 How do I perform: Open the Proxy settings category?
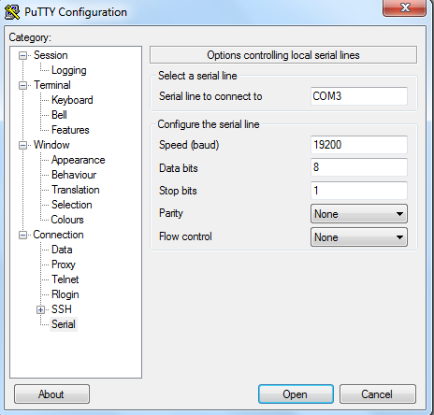click(x=64, y=265)
